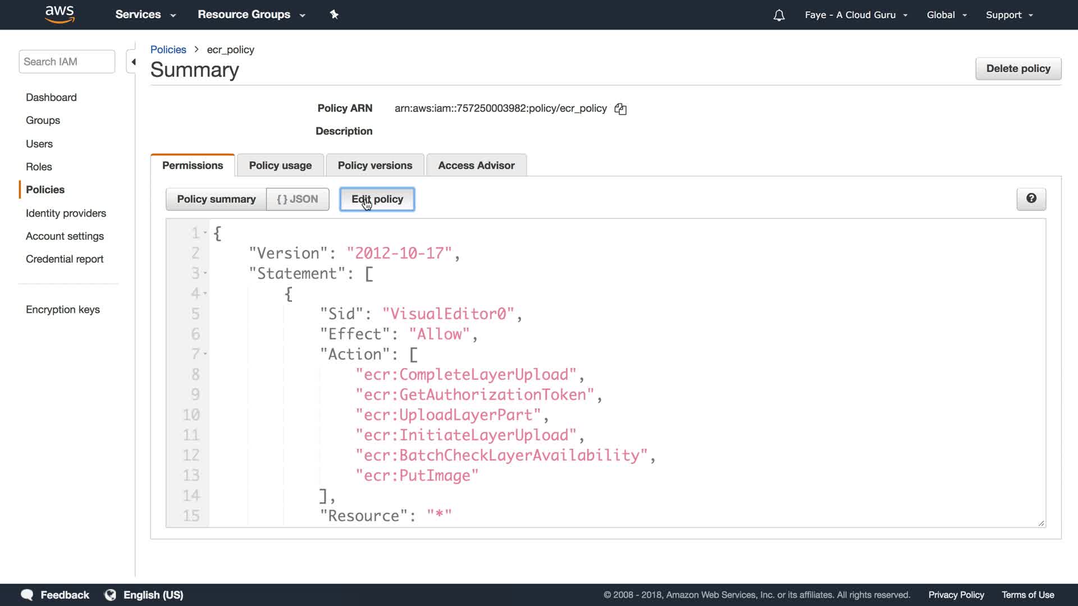Screen dimensions: 1078x606
Task: Click the Feedback speech bubble icon
Action: click(27, 595)
